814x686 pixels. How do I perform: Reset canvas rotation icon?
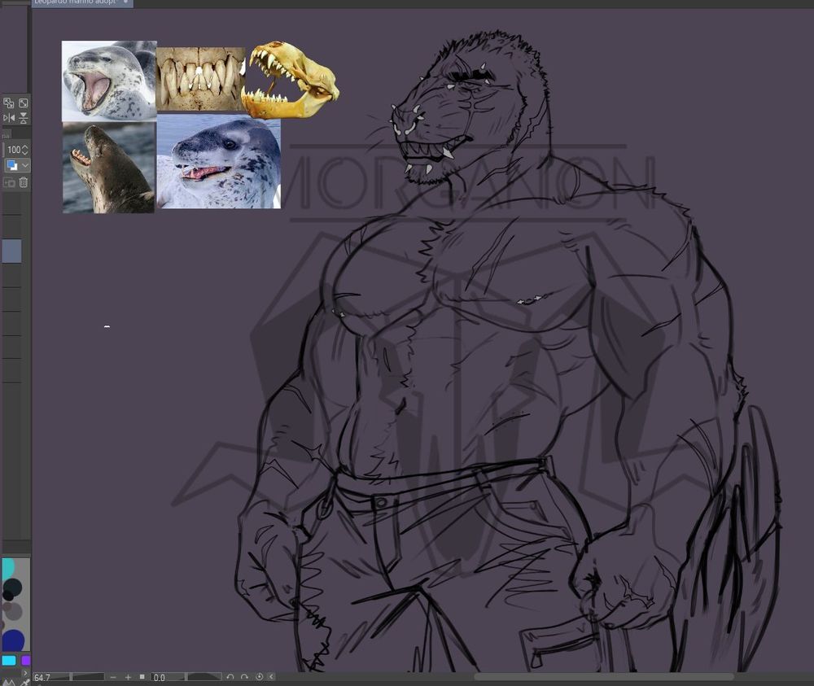coord(259,677)
